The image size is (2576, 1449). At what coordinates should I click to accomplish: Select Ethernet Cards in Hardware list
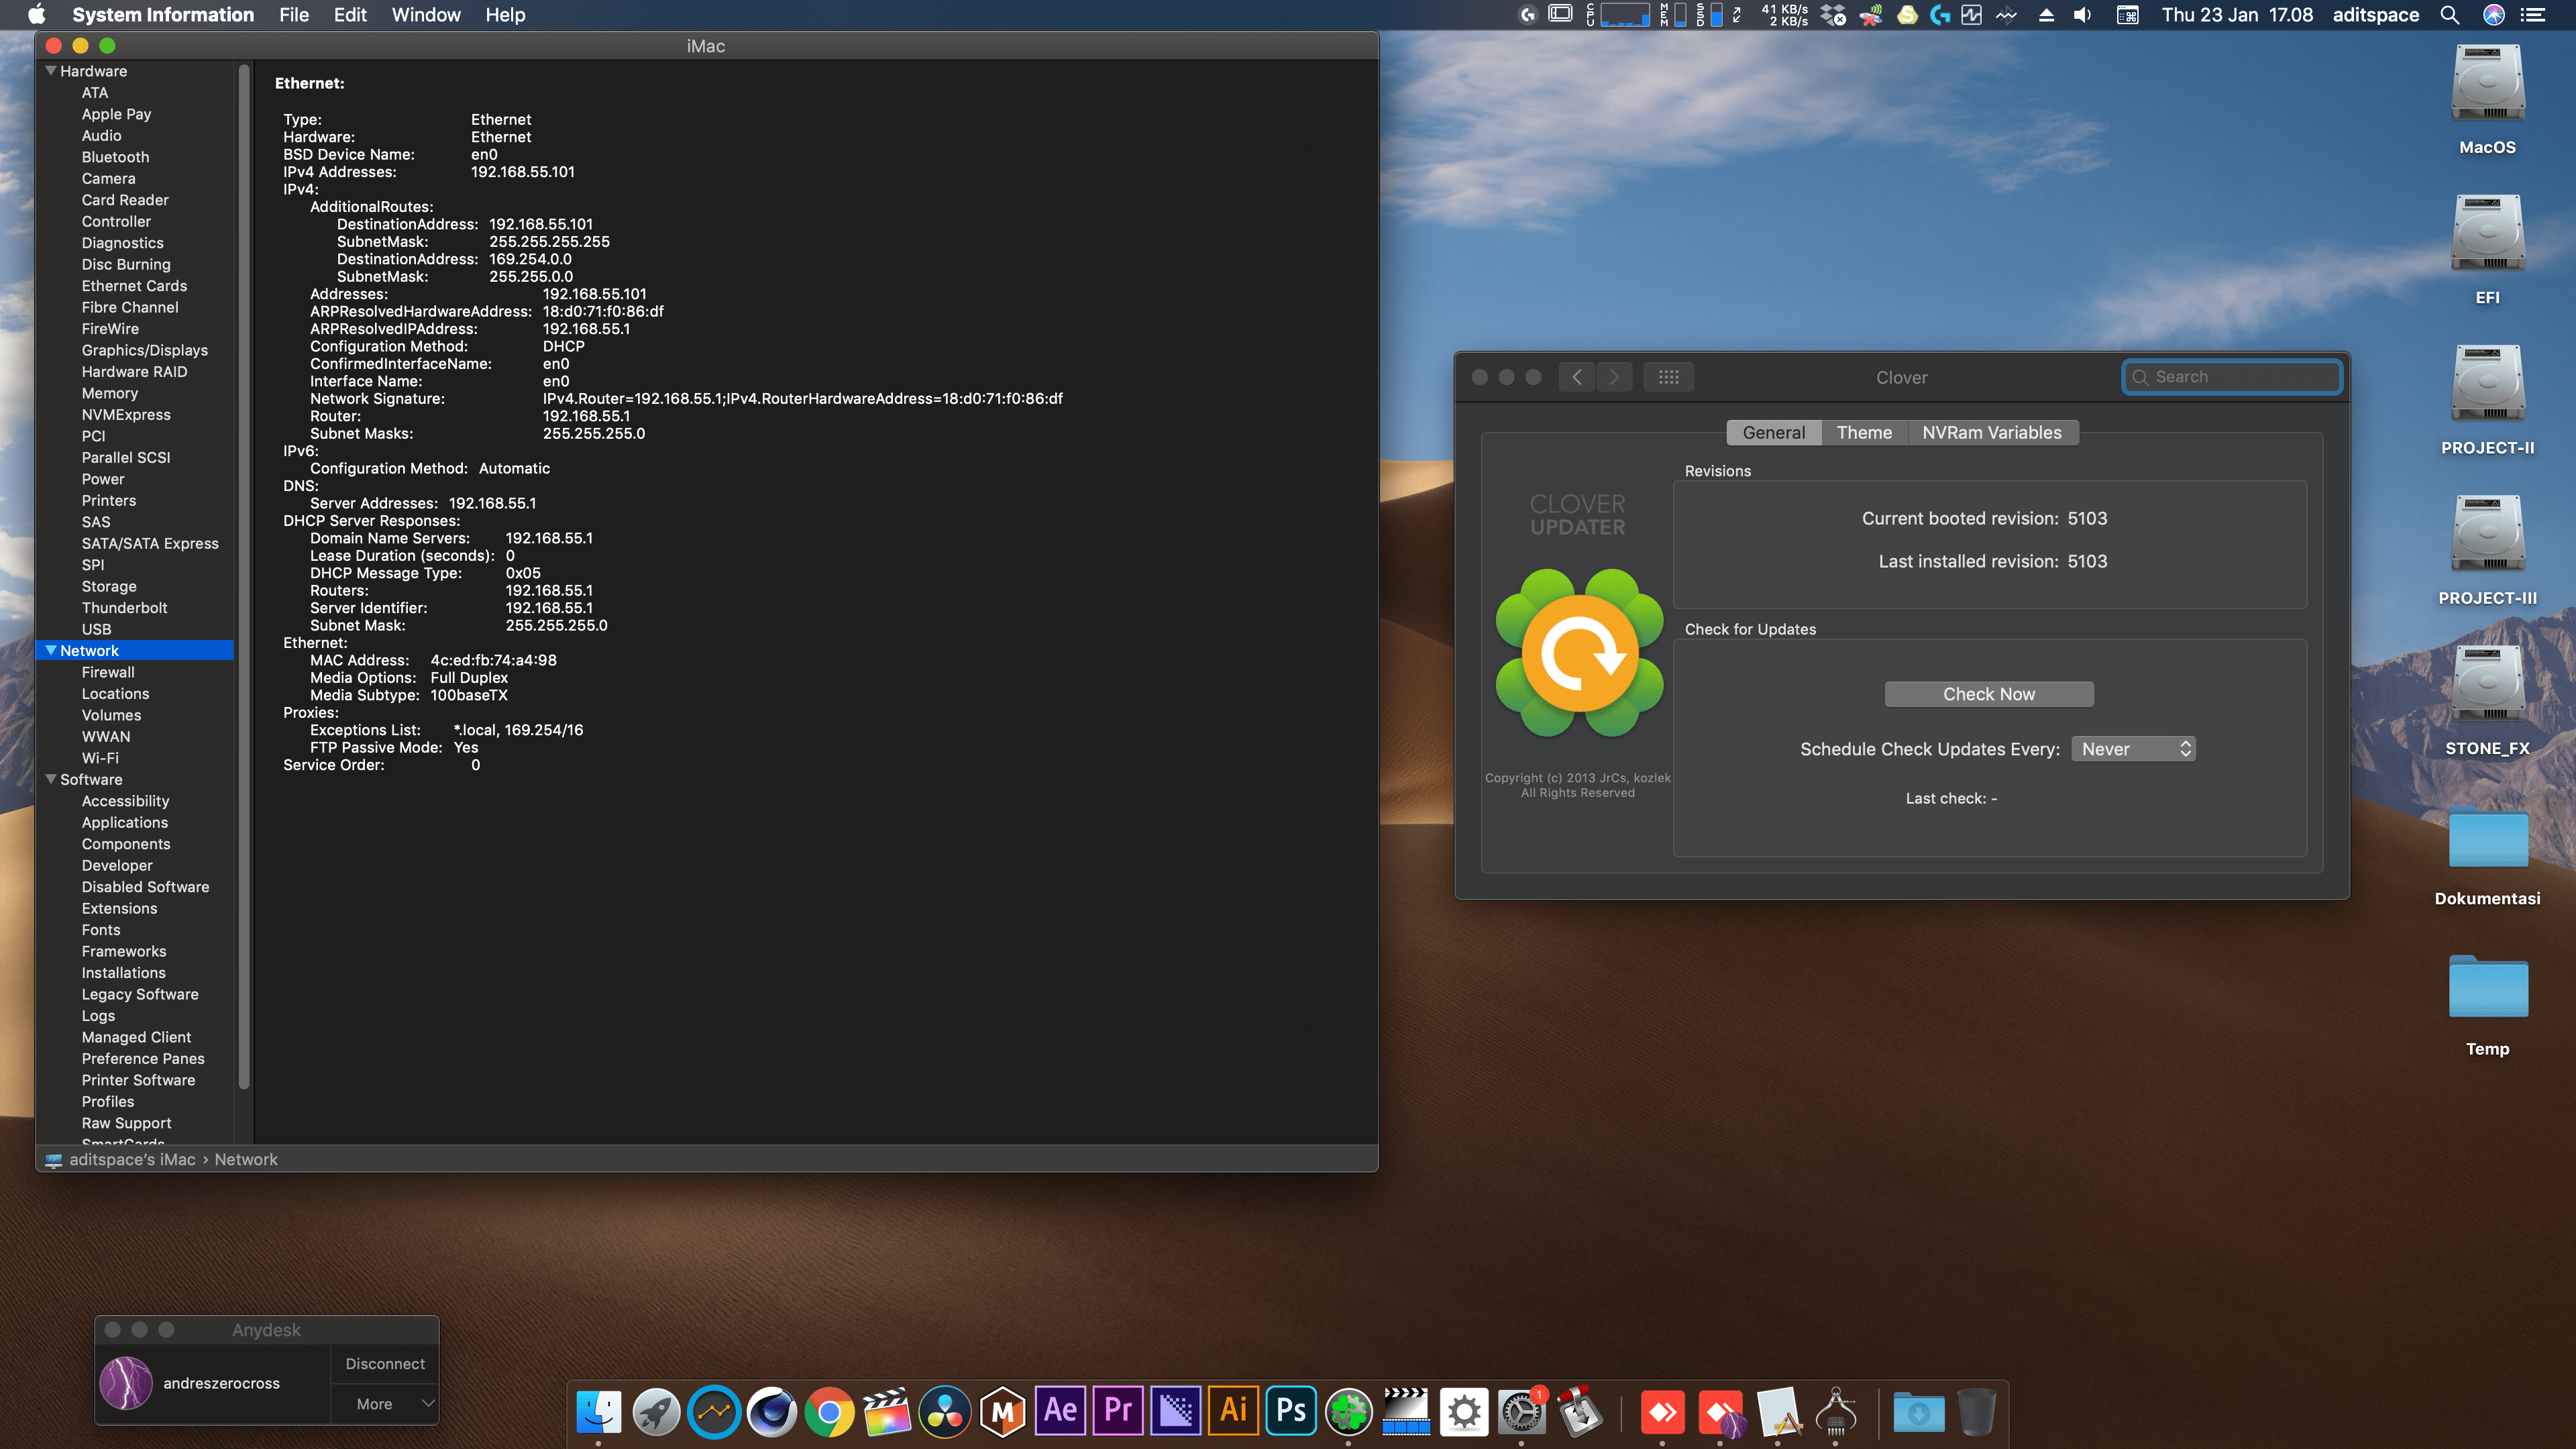point(134,286)
